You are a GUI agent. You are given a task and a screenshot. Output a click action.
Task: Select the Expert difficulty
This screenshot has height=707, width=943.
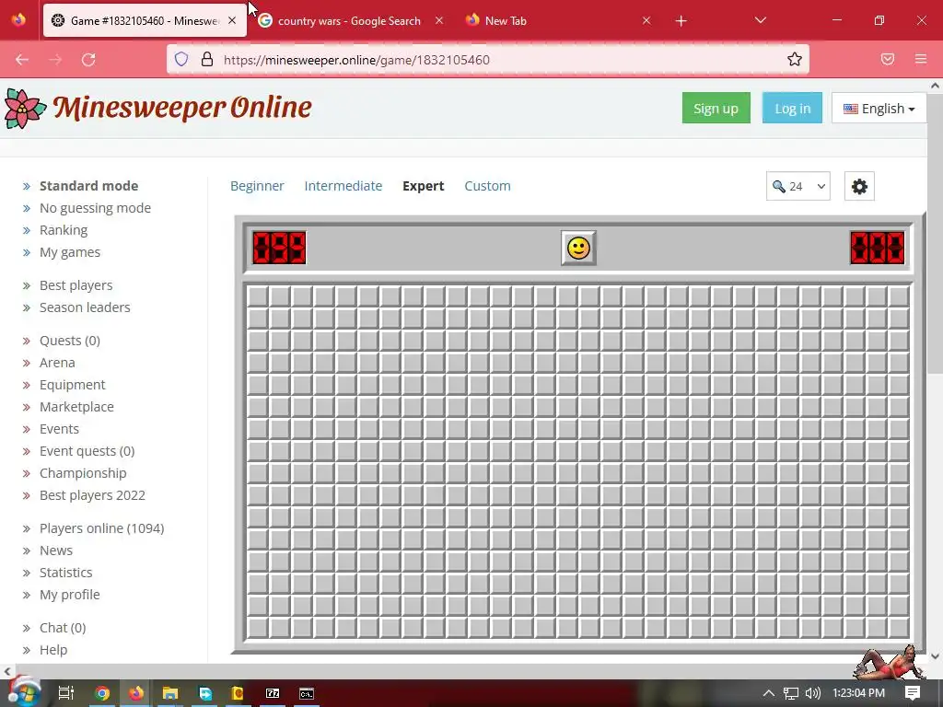click(424, 186)
